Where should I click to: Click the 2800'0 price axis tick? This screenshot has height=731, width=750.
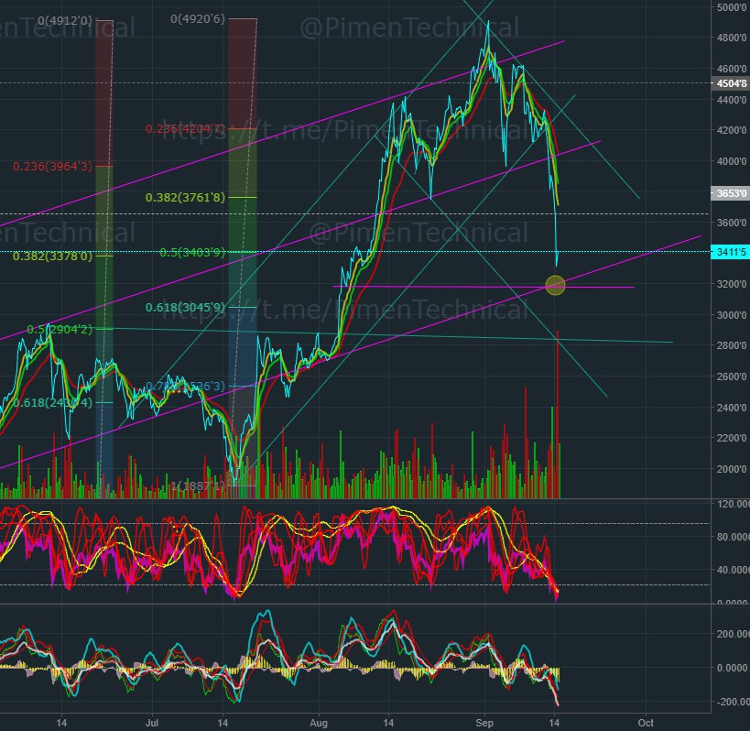click(732, 345)
